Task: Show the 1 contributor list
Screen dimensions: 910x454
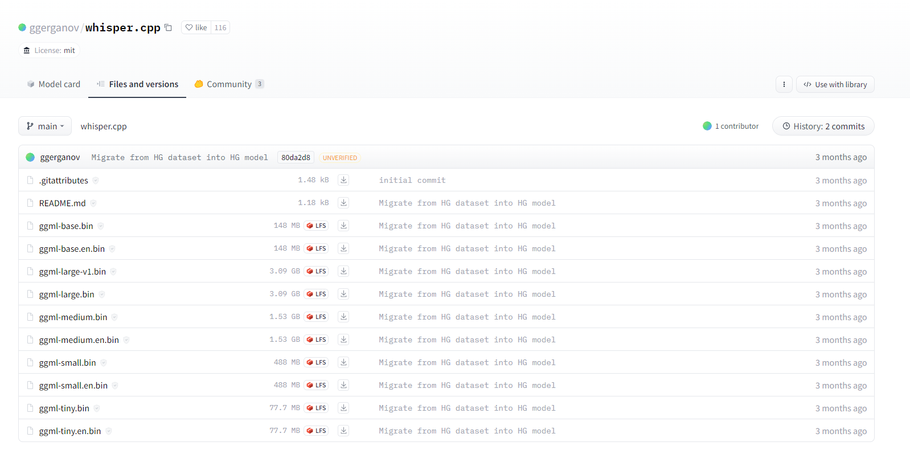Action: (x=731, y=126)
